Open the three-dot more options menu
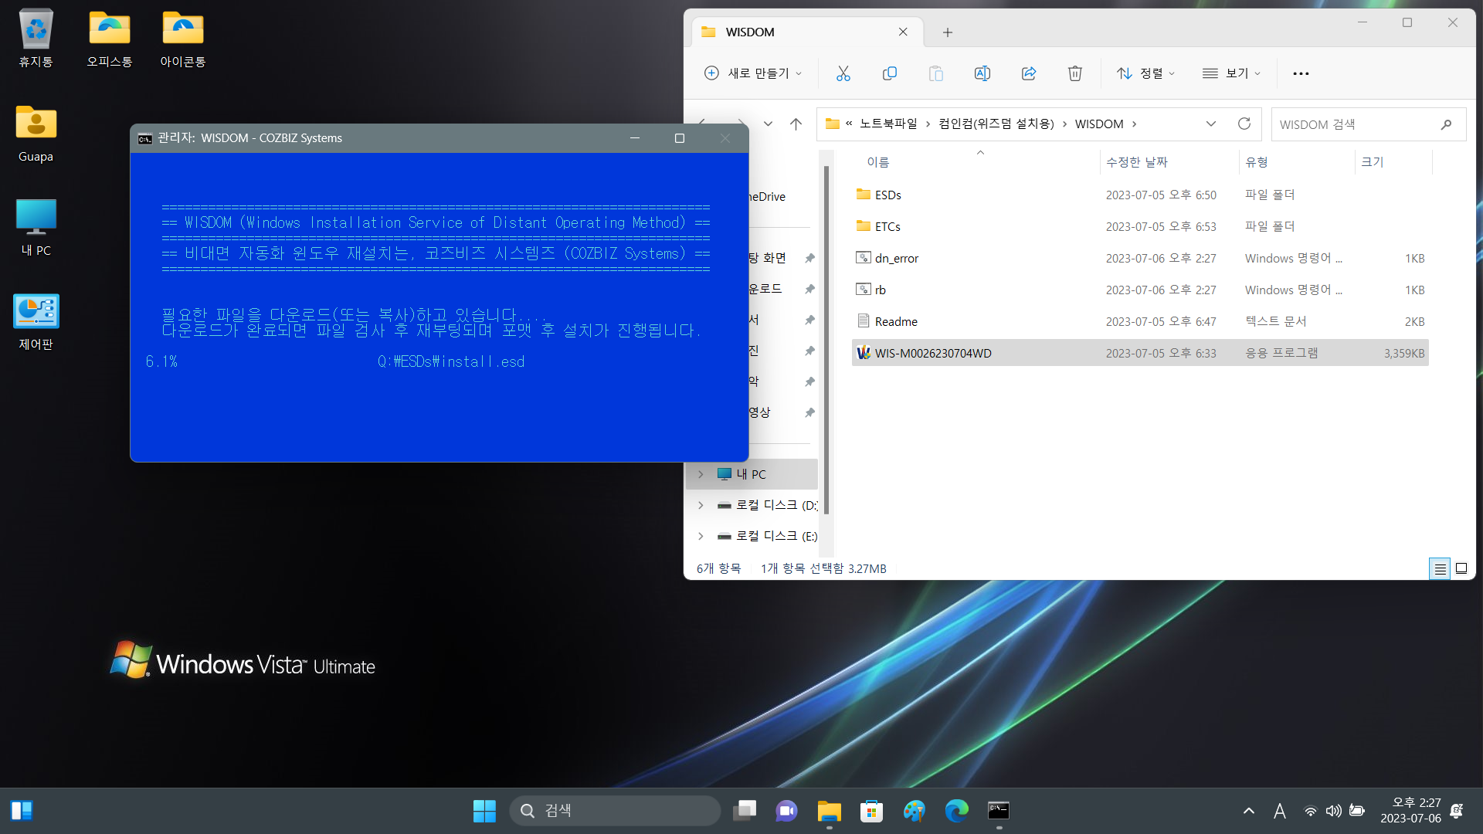The image size is (1483, 834). tap(1301, 73)
